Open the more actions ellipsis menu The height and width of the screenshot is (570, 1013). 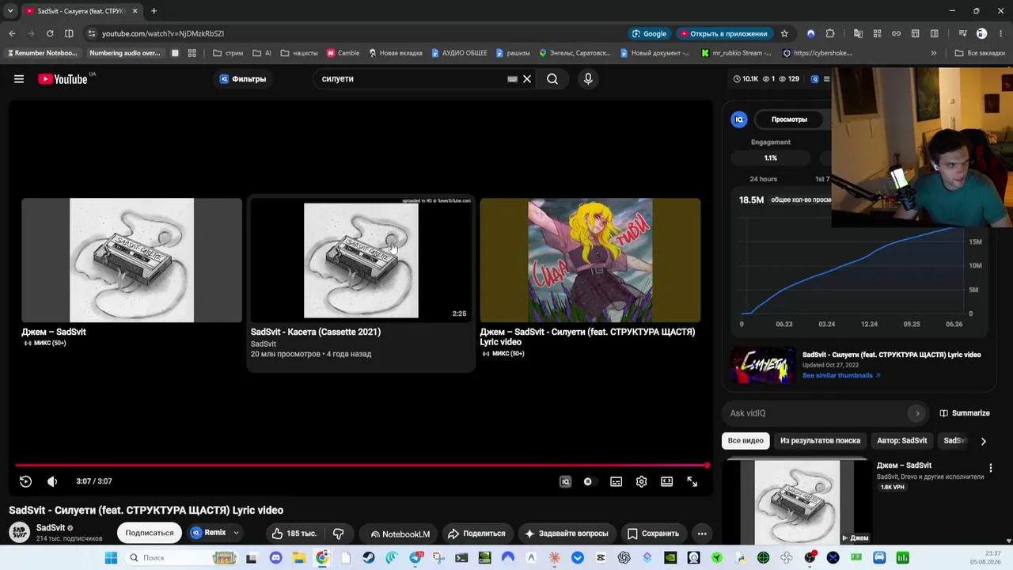(x=702, y=534)
